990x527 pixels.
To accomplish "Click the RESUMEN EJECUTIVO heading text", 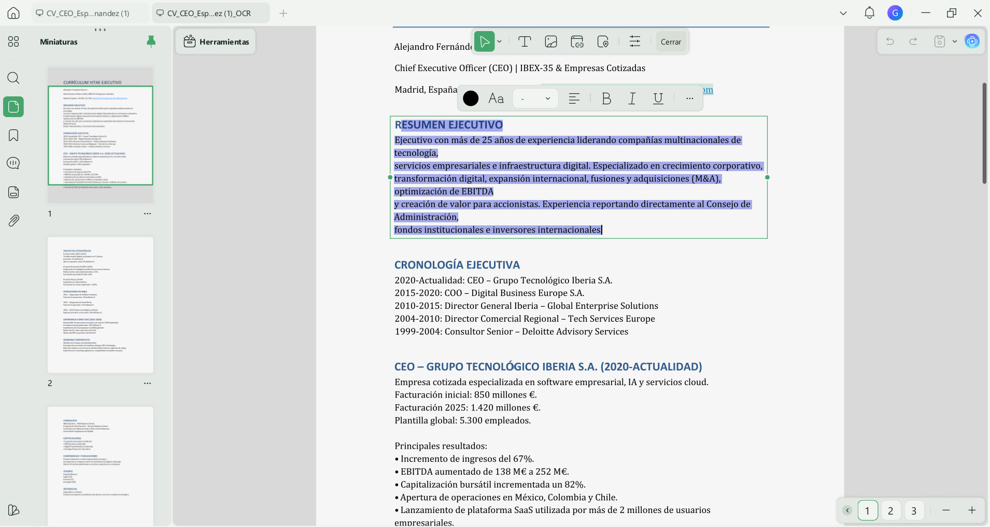I will [449, 125].
